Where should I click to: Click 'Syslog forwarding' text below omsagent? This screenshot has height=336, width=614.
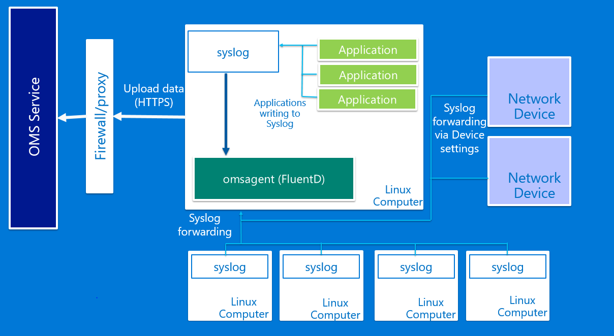point(205,225)
